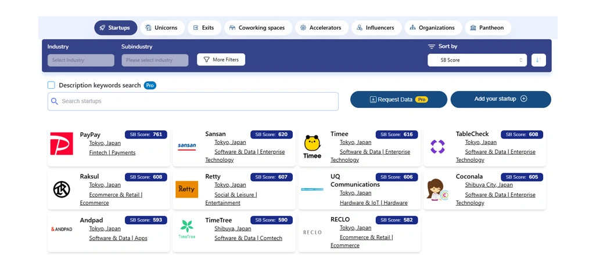Click the RECLO logo
Image resolution: width=596 pixels, height=270 pixels.
312,232
